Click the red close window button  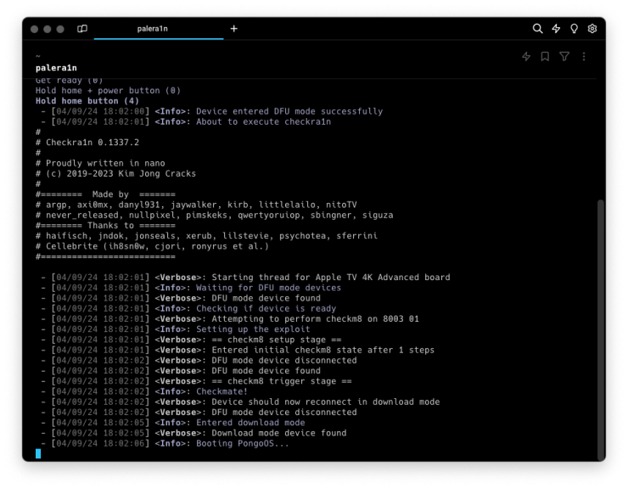35,29
